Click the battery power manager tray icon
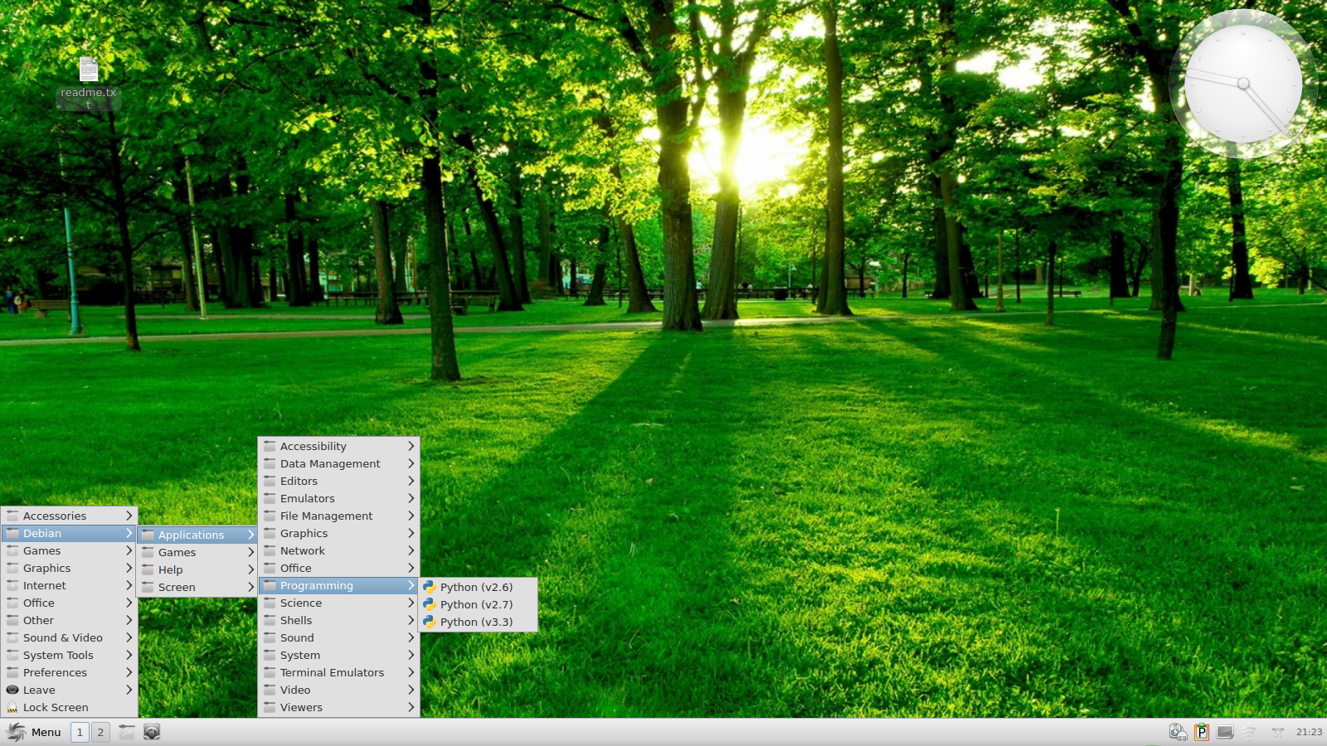The image size is (1327, 746). pos(1176,732)
